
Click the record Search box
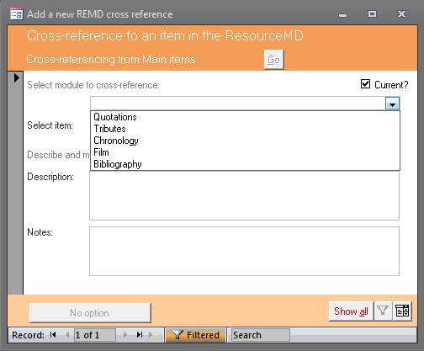tap(261, 335)
